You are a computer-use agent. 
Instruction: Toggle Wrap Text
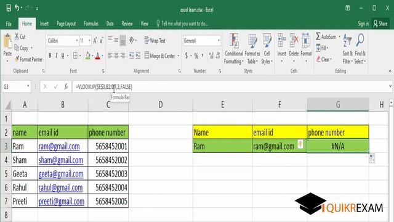155,41
